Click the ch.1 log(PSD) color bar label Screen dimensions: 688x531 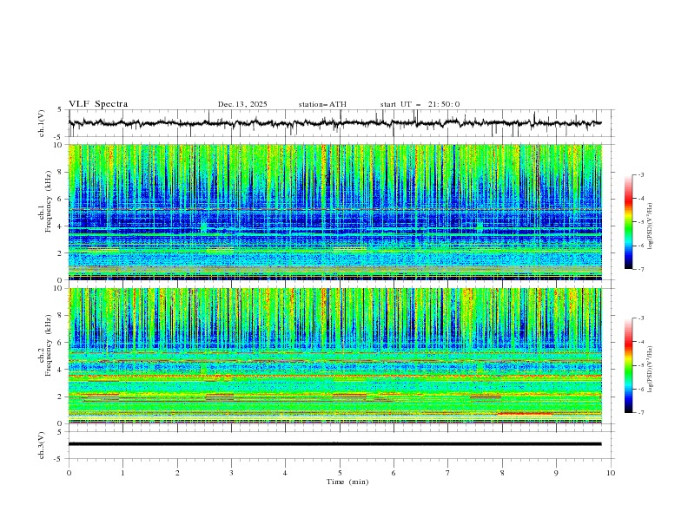tap(650, 226)
